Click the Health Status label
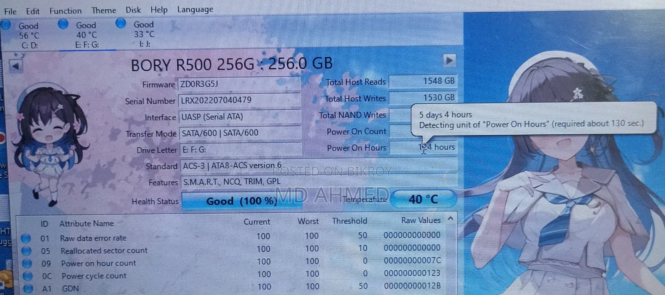 click(x=155, y=202)
